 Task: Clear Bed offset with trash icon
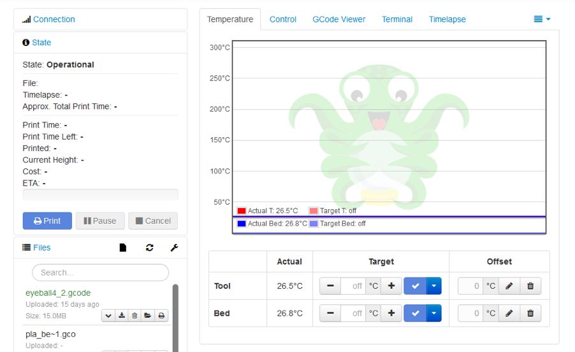click(530, 313)
